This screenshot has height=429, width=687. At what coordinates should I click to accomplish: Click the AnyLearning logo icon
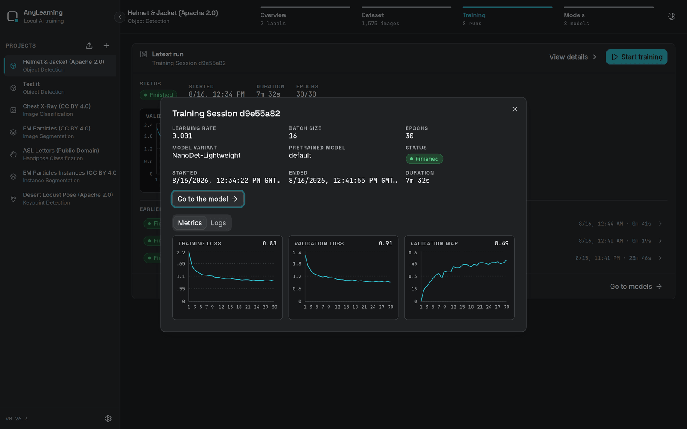click(12, 17)
